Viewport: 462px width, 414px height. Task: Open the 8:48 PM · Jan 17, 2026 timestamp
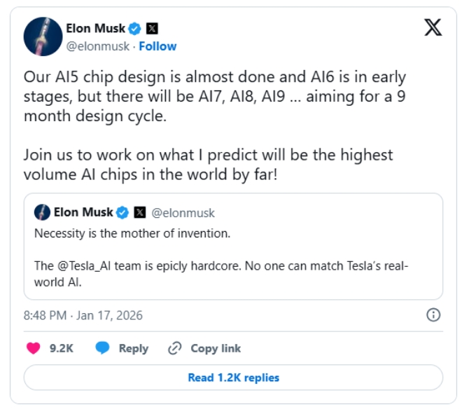point(83,315)
